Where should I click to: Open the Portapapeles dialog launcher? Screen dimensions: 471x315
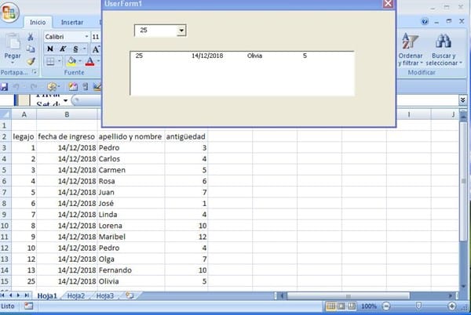pyautogui.click(x=35, y=72)
